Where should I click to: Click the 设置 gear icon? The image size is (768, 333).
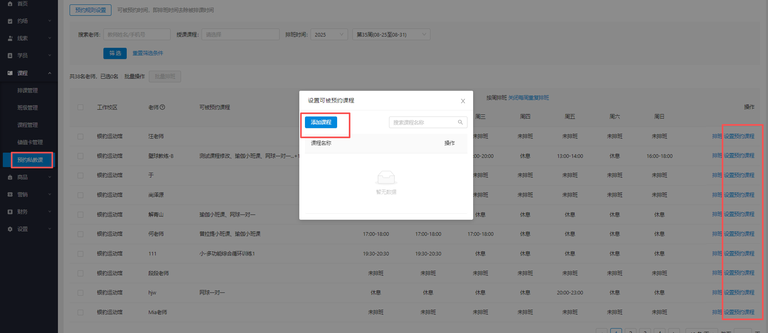pyautogui.click(x=10, y=229)
